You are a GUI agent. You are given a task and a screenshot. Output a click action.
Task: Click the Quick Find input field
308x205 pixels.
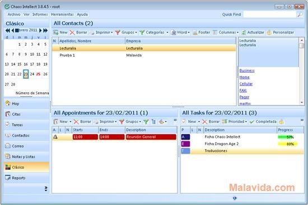tap(269, 15)
